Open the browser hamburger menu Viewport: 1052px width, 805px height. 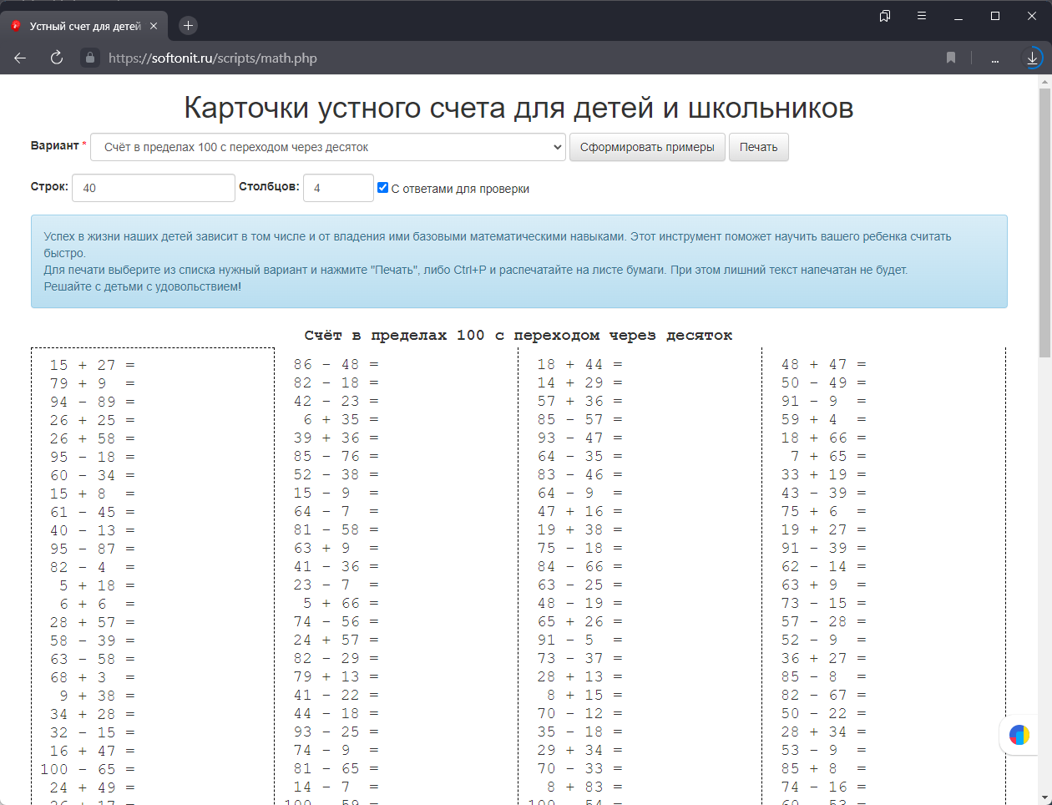point(922,16)
